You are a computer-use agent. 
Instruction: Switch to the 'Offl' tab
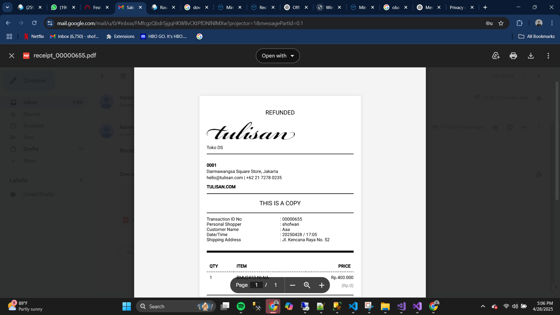(296, 7)
